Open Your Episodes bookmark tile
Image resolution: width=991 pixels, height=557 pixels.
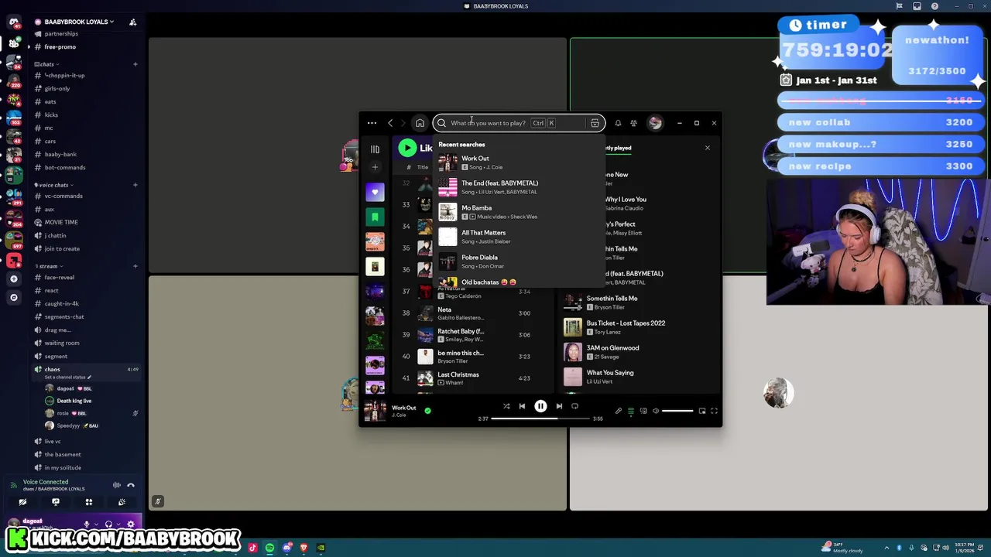coord(375,217)
